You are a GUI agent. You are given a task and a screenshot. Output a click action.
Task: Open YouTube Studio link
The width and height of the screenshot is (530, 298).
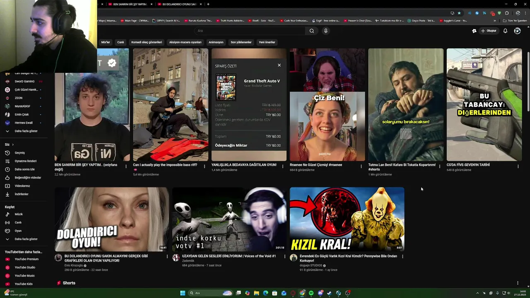[x=24, y=267]
